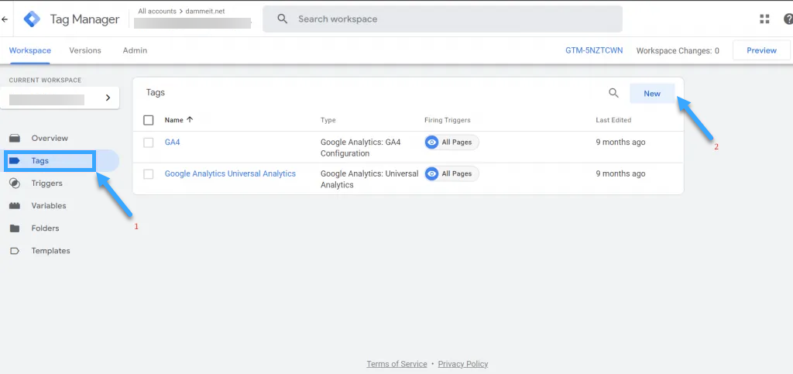
Task: Click the dammeit.net account breadcrumb
Action: tap(204, 11)
